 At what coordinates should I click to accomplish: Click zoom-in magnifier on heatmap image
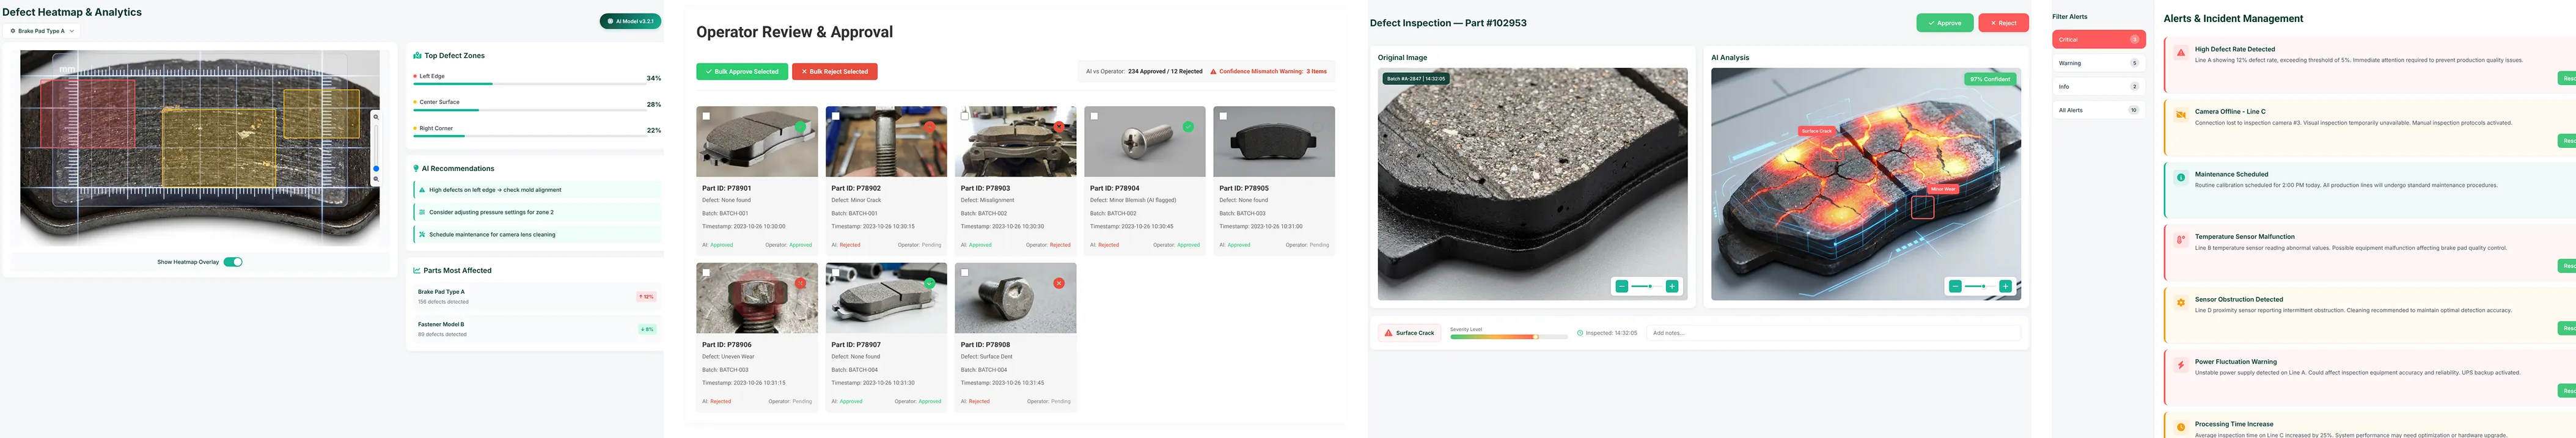[376, 117]
